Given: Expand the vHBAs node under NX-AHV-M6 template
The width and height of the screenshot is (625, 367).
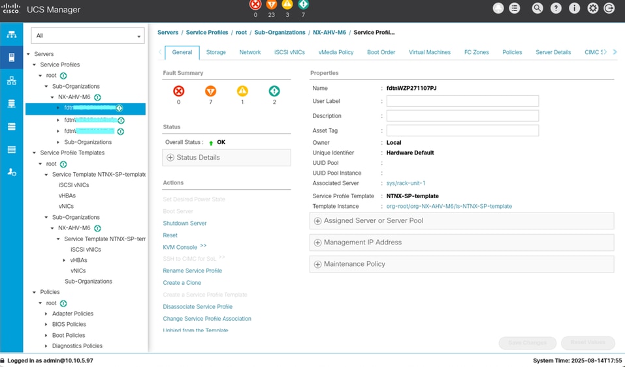Looking at the screenshot, I should 64,260.
